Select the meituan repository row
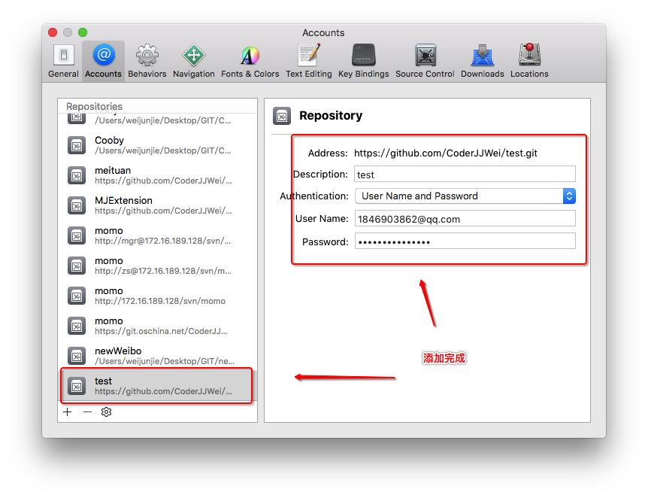This screenshot has width=648, height=498. (x=157, y=176)
